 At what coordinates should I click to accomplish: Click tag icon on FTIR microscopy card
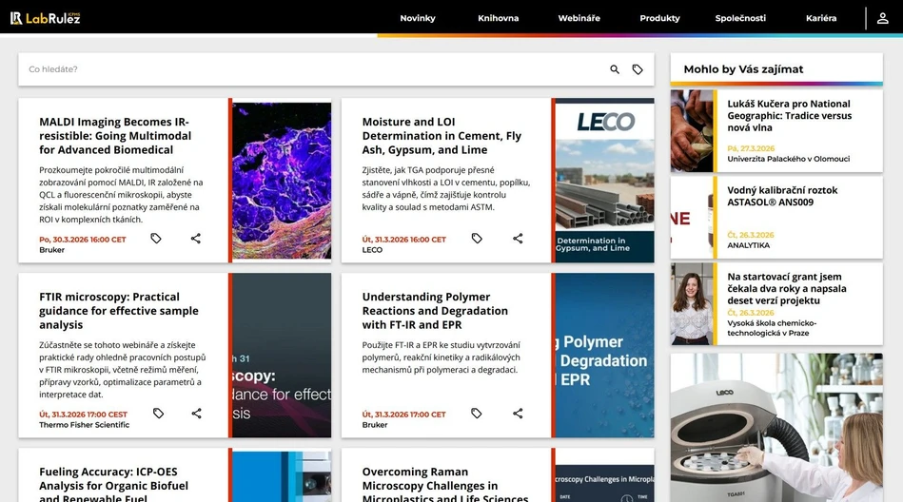(x=158, y=414)
